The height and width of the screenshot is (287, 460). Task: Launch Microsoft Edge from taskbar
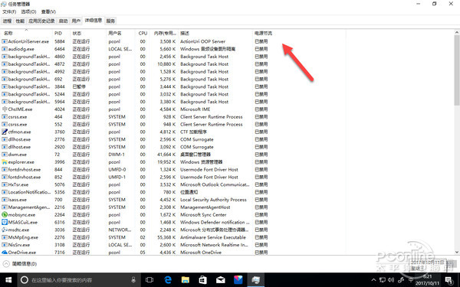pos(168,280)
